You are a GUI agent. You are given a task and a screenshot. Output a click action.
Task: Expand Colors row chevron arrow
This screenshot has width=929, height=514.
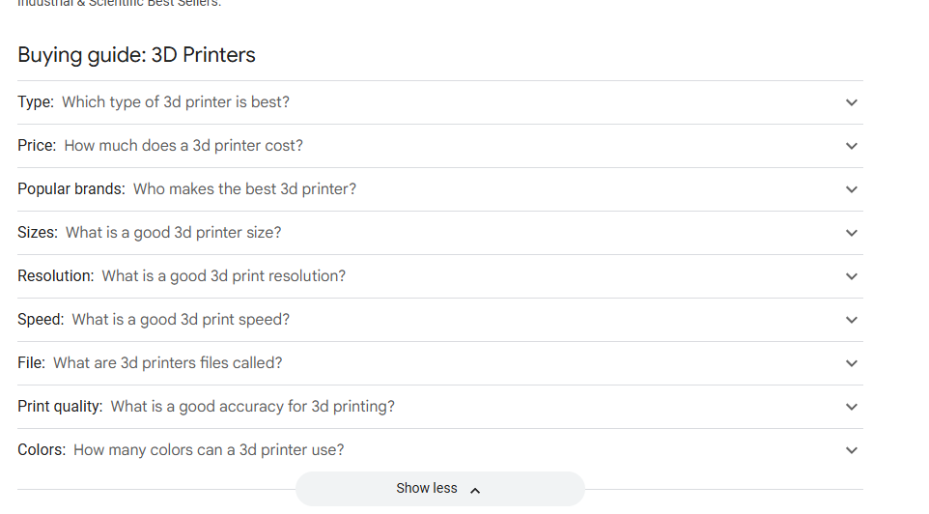pyautogui.click(x=851, y=450)
